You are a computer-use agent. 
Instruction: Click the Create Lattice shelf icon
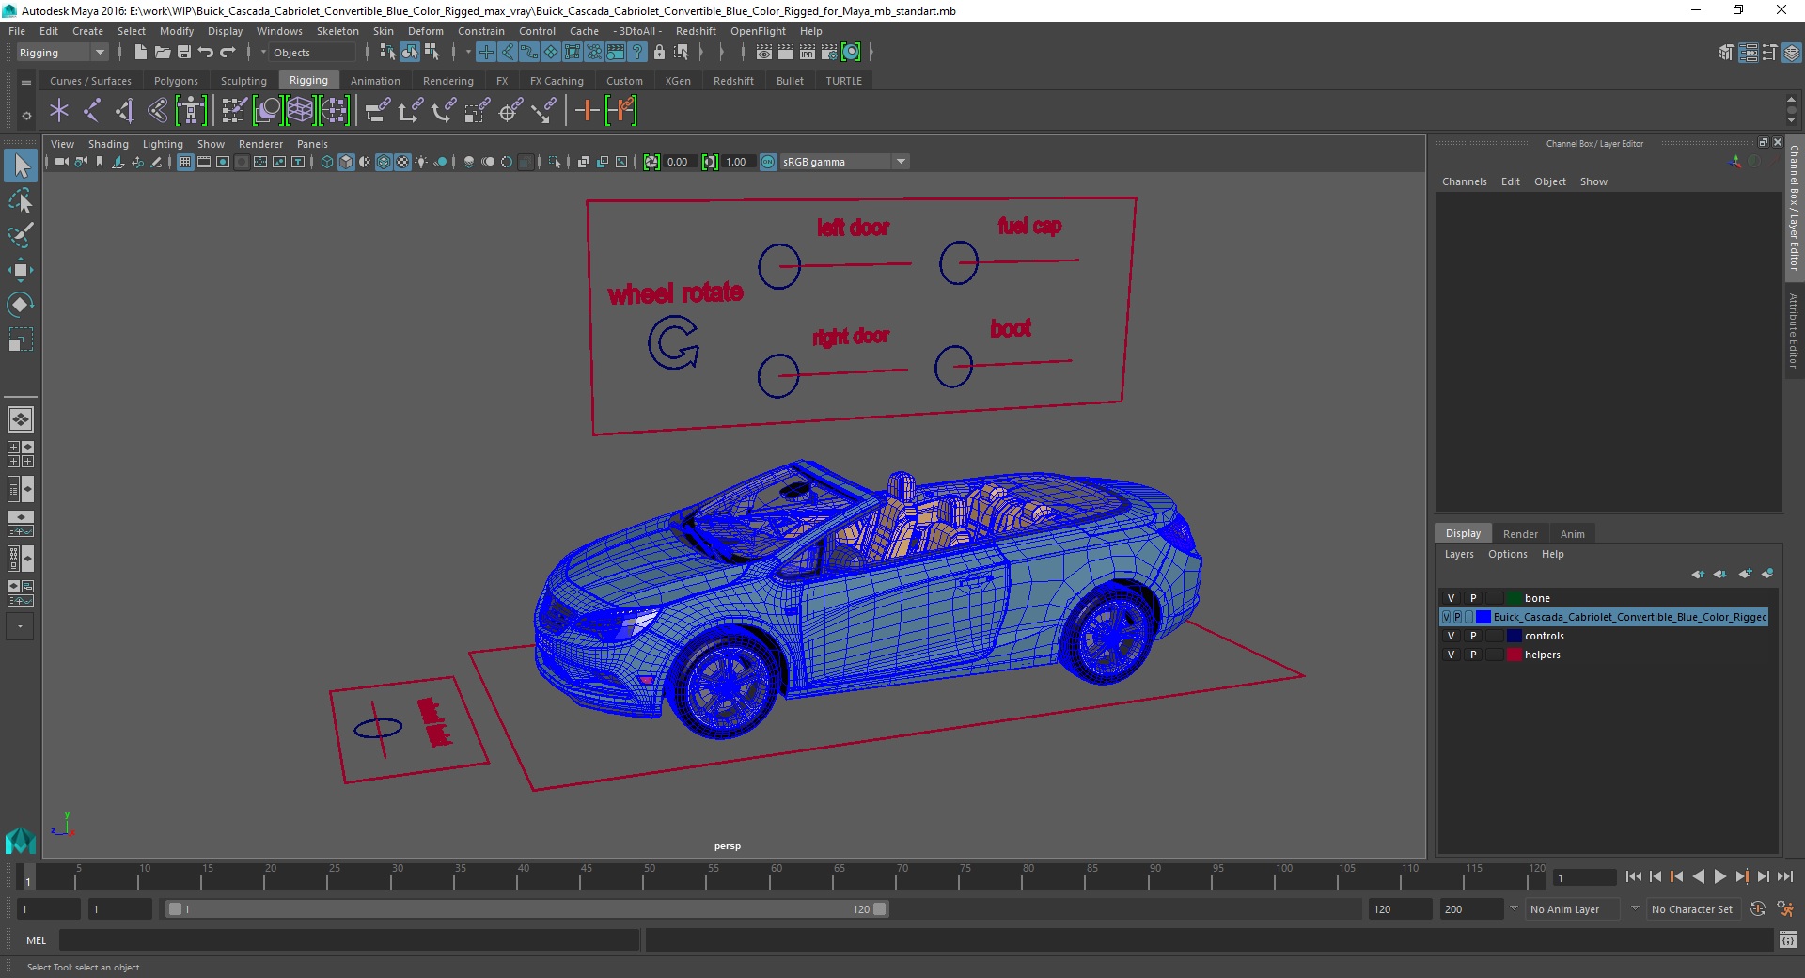[300, 111]
